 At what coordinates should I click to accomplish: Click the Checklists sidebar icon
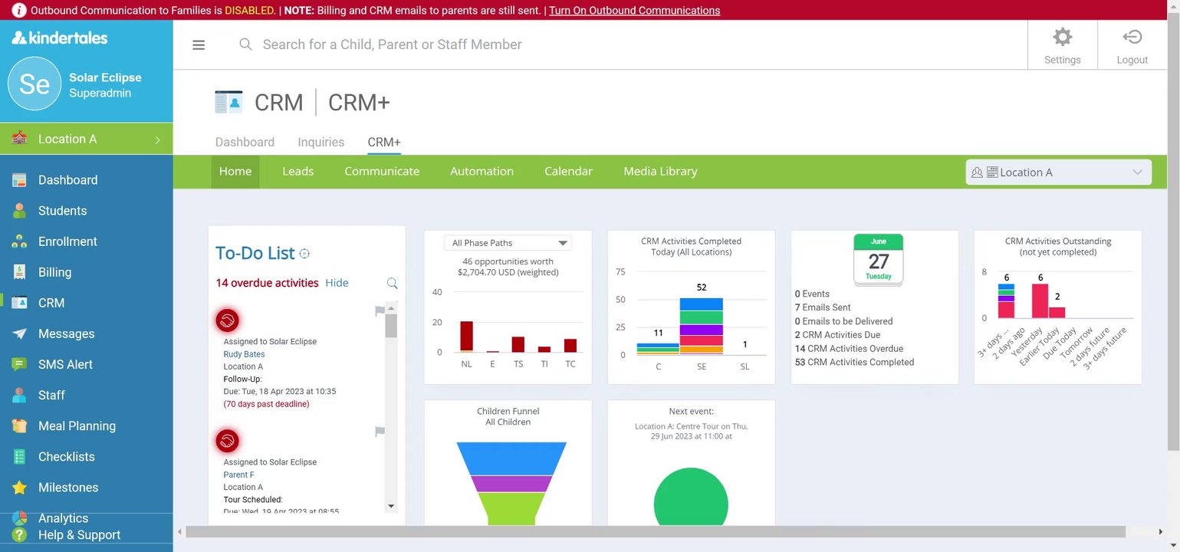pyautogui.click(x=20, y=456)
